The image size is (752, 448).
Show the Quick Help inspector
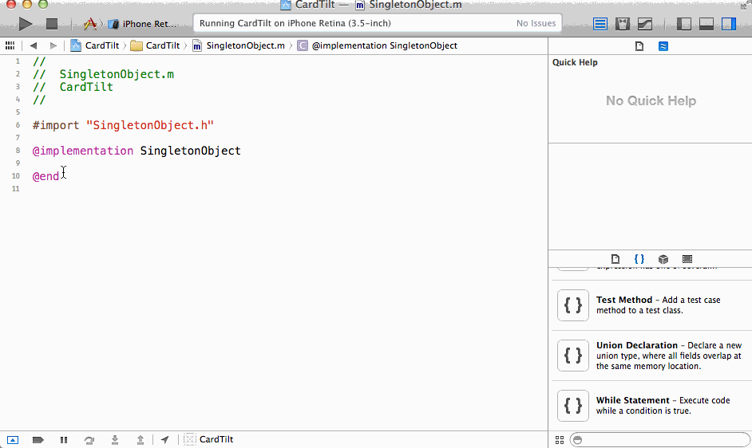(x=663, y=46)
